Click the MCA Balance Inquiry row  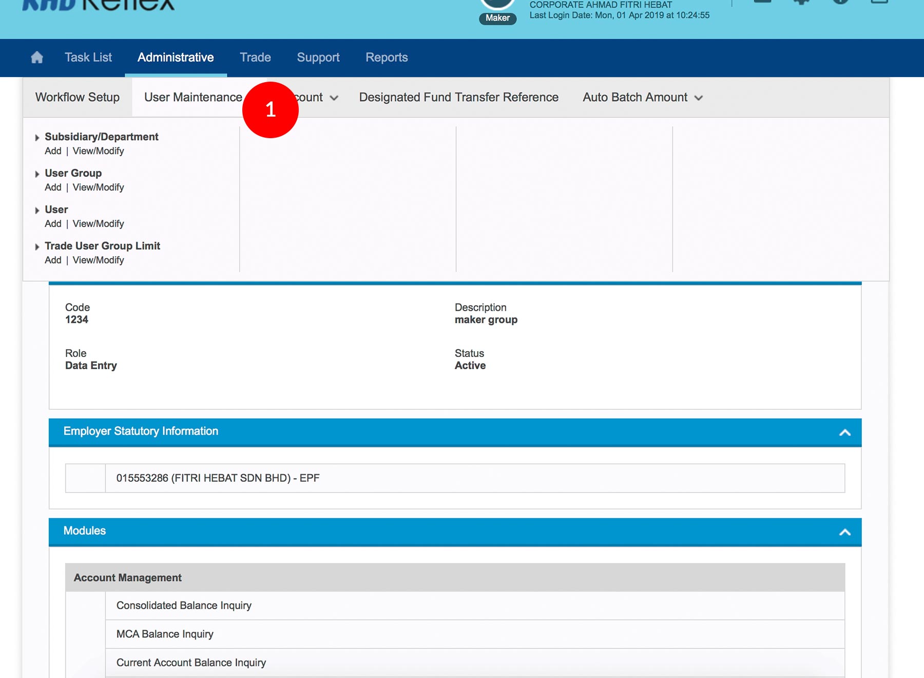pyautogui.click(x=165, y=634)
